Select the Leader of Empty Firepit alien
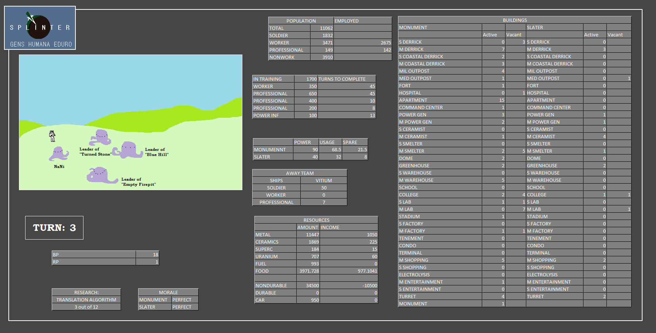The width and height of the screenshot is (656, 333). coord(100,175)
